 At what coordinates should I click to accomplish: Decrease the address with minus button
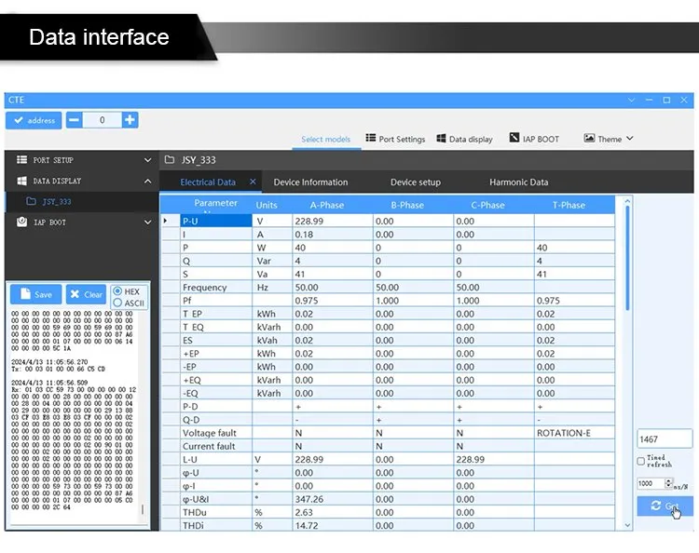(x=74, y=120)
